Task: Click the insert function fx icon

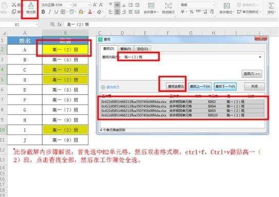Action: [60, 24]
